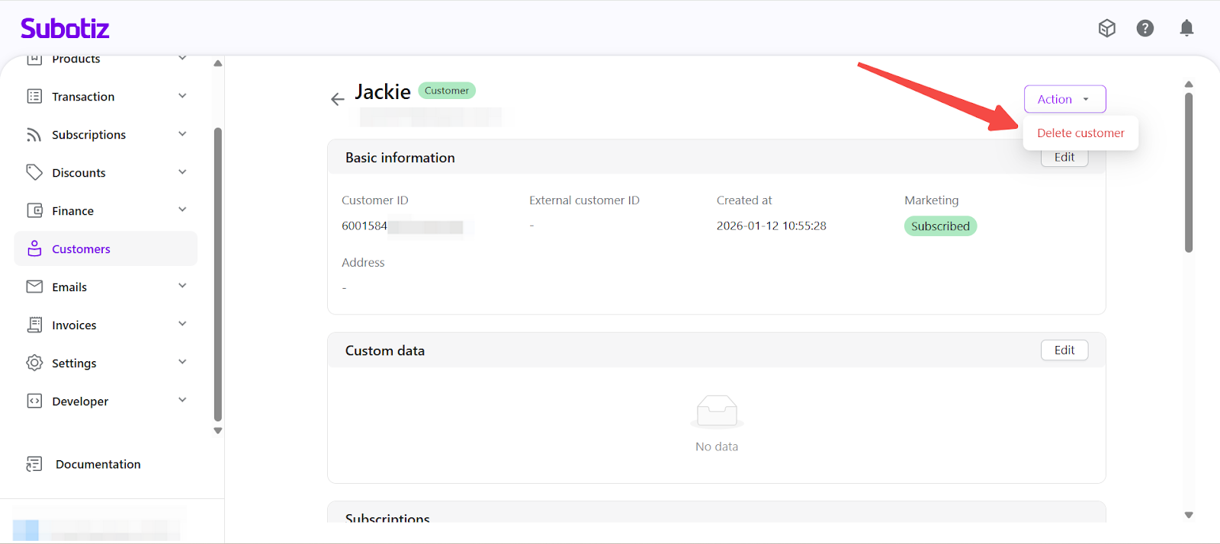Screen dimensions: 1220x544
Task: Click the Settings gear icon in sidebar
Action: (x=34, y=363)
